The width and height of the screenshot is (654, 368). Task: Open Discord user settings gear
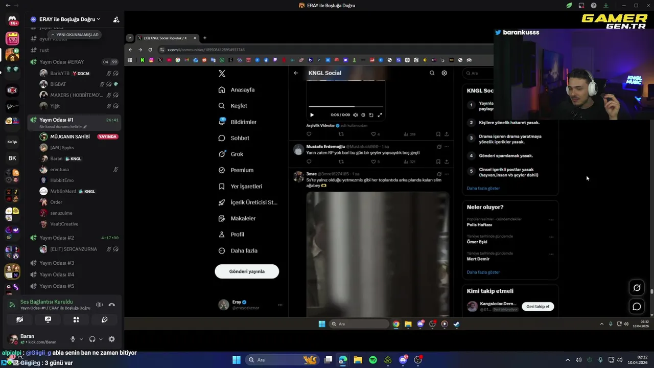111,339
